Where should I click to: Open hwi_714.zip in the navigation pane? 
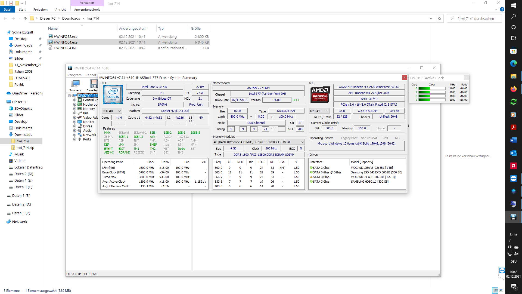click(25, 148)
